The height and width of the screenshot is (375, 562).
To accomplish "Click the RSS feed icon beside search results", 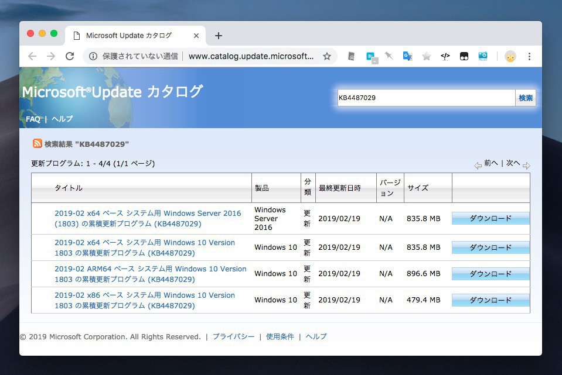I will click(38, 143).
